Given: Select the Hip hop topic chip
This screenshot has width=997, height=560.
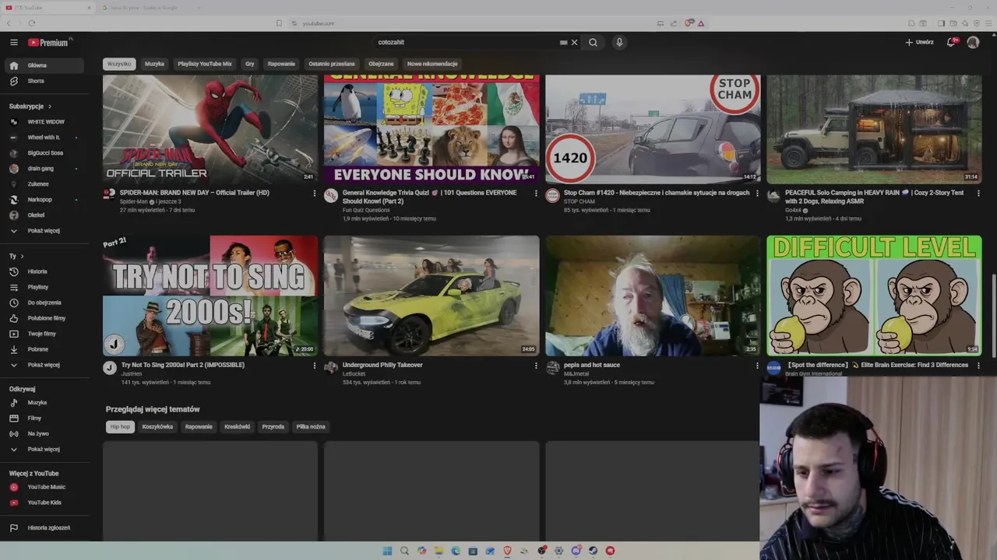Looking at the screenshot, I should (120, 426).
